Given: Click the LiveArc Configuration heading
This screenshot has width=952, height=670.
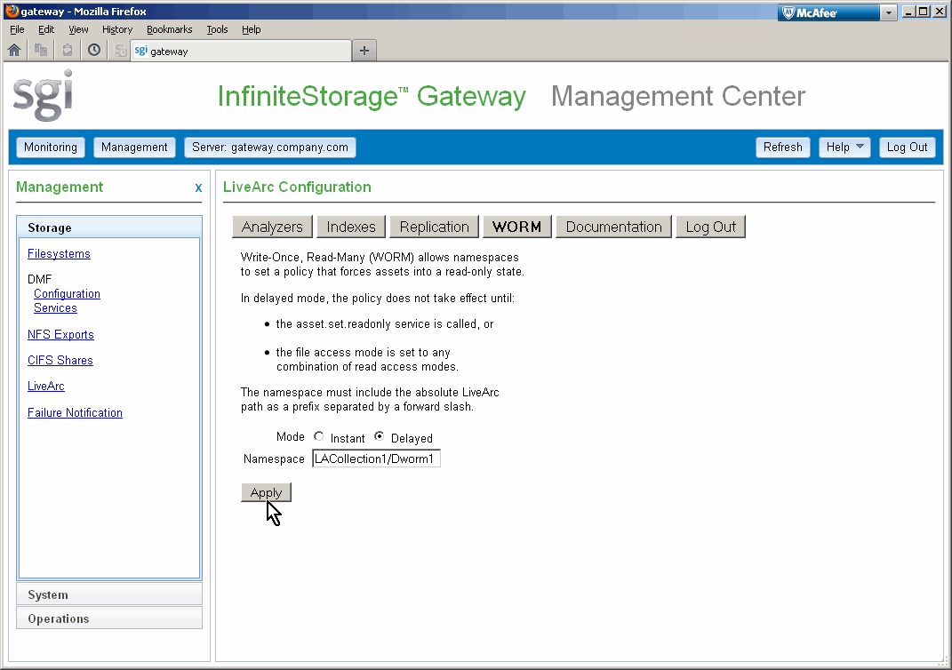Looking at the screenshot, I should tap(297, 187).
